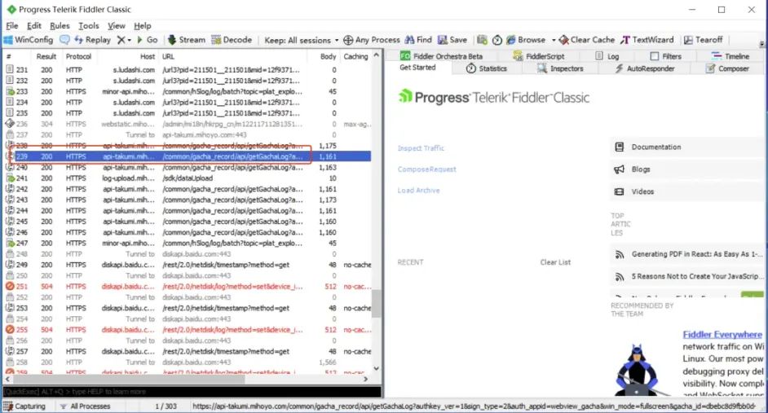Click the Any Process target icon
The width and height of the screenshot is (768, 413).
point(348,40)
